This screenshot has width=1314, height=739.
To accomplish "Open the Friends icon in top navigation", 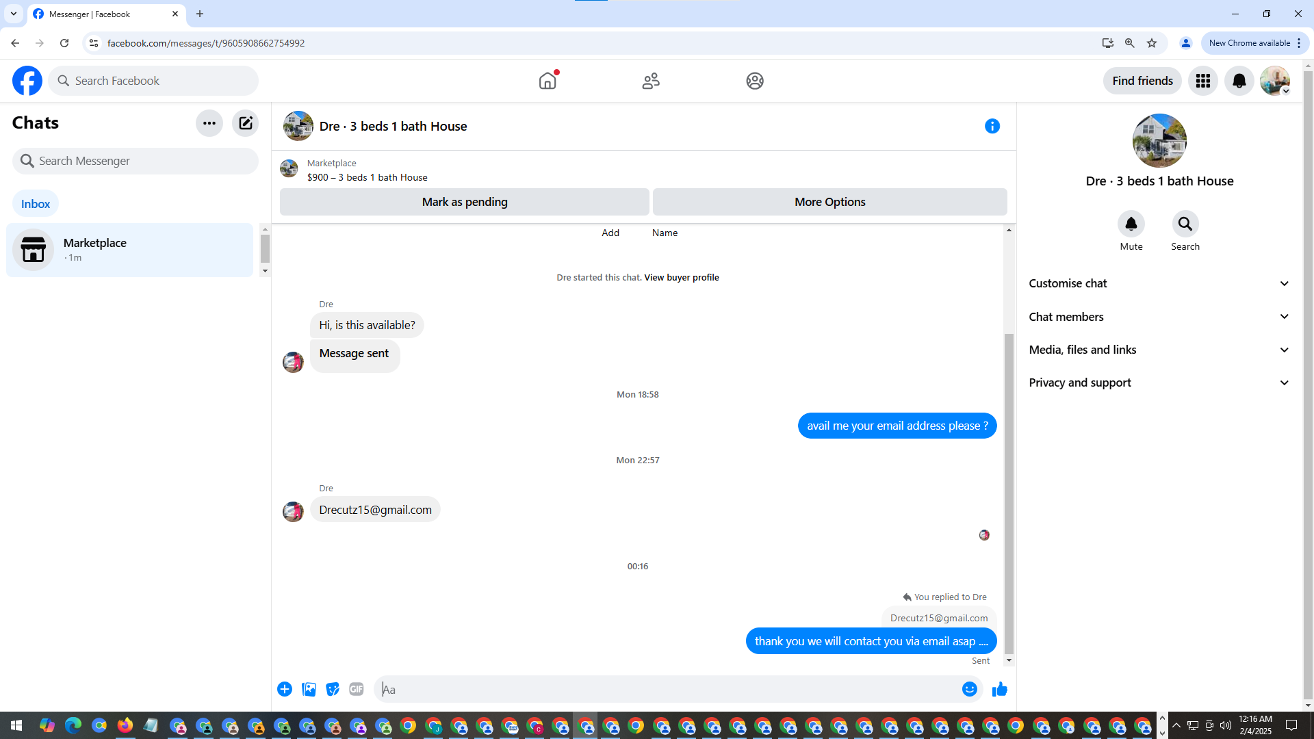I will (651, 81).
